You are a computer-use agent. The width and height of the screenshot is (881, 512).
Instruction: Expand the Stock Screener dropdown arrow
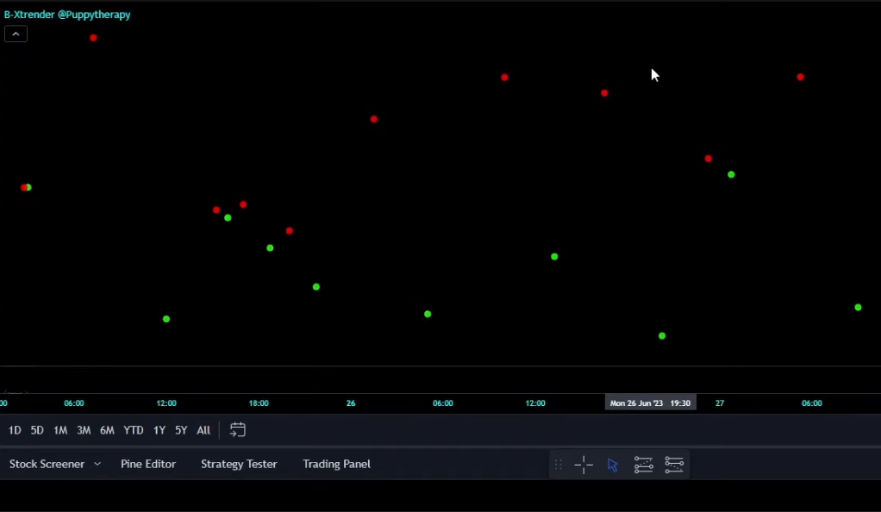pos(97,465)
